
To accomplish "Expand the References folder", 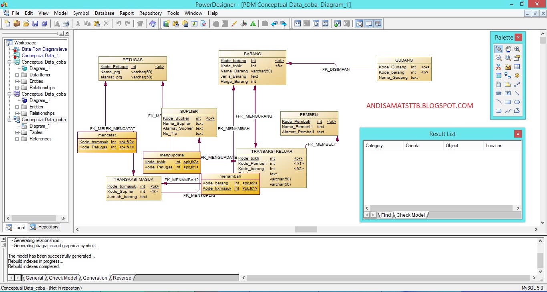I will [x=17, y=139].
